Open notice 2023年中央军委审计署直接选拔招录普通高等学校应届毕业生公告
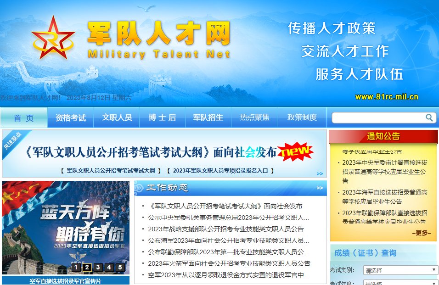The image size is (439, 285). 385,172
